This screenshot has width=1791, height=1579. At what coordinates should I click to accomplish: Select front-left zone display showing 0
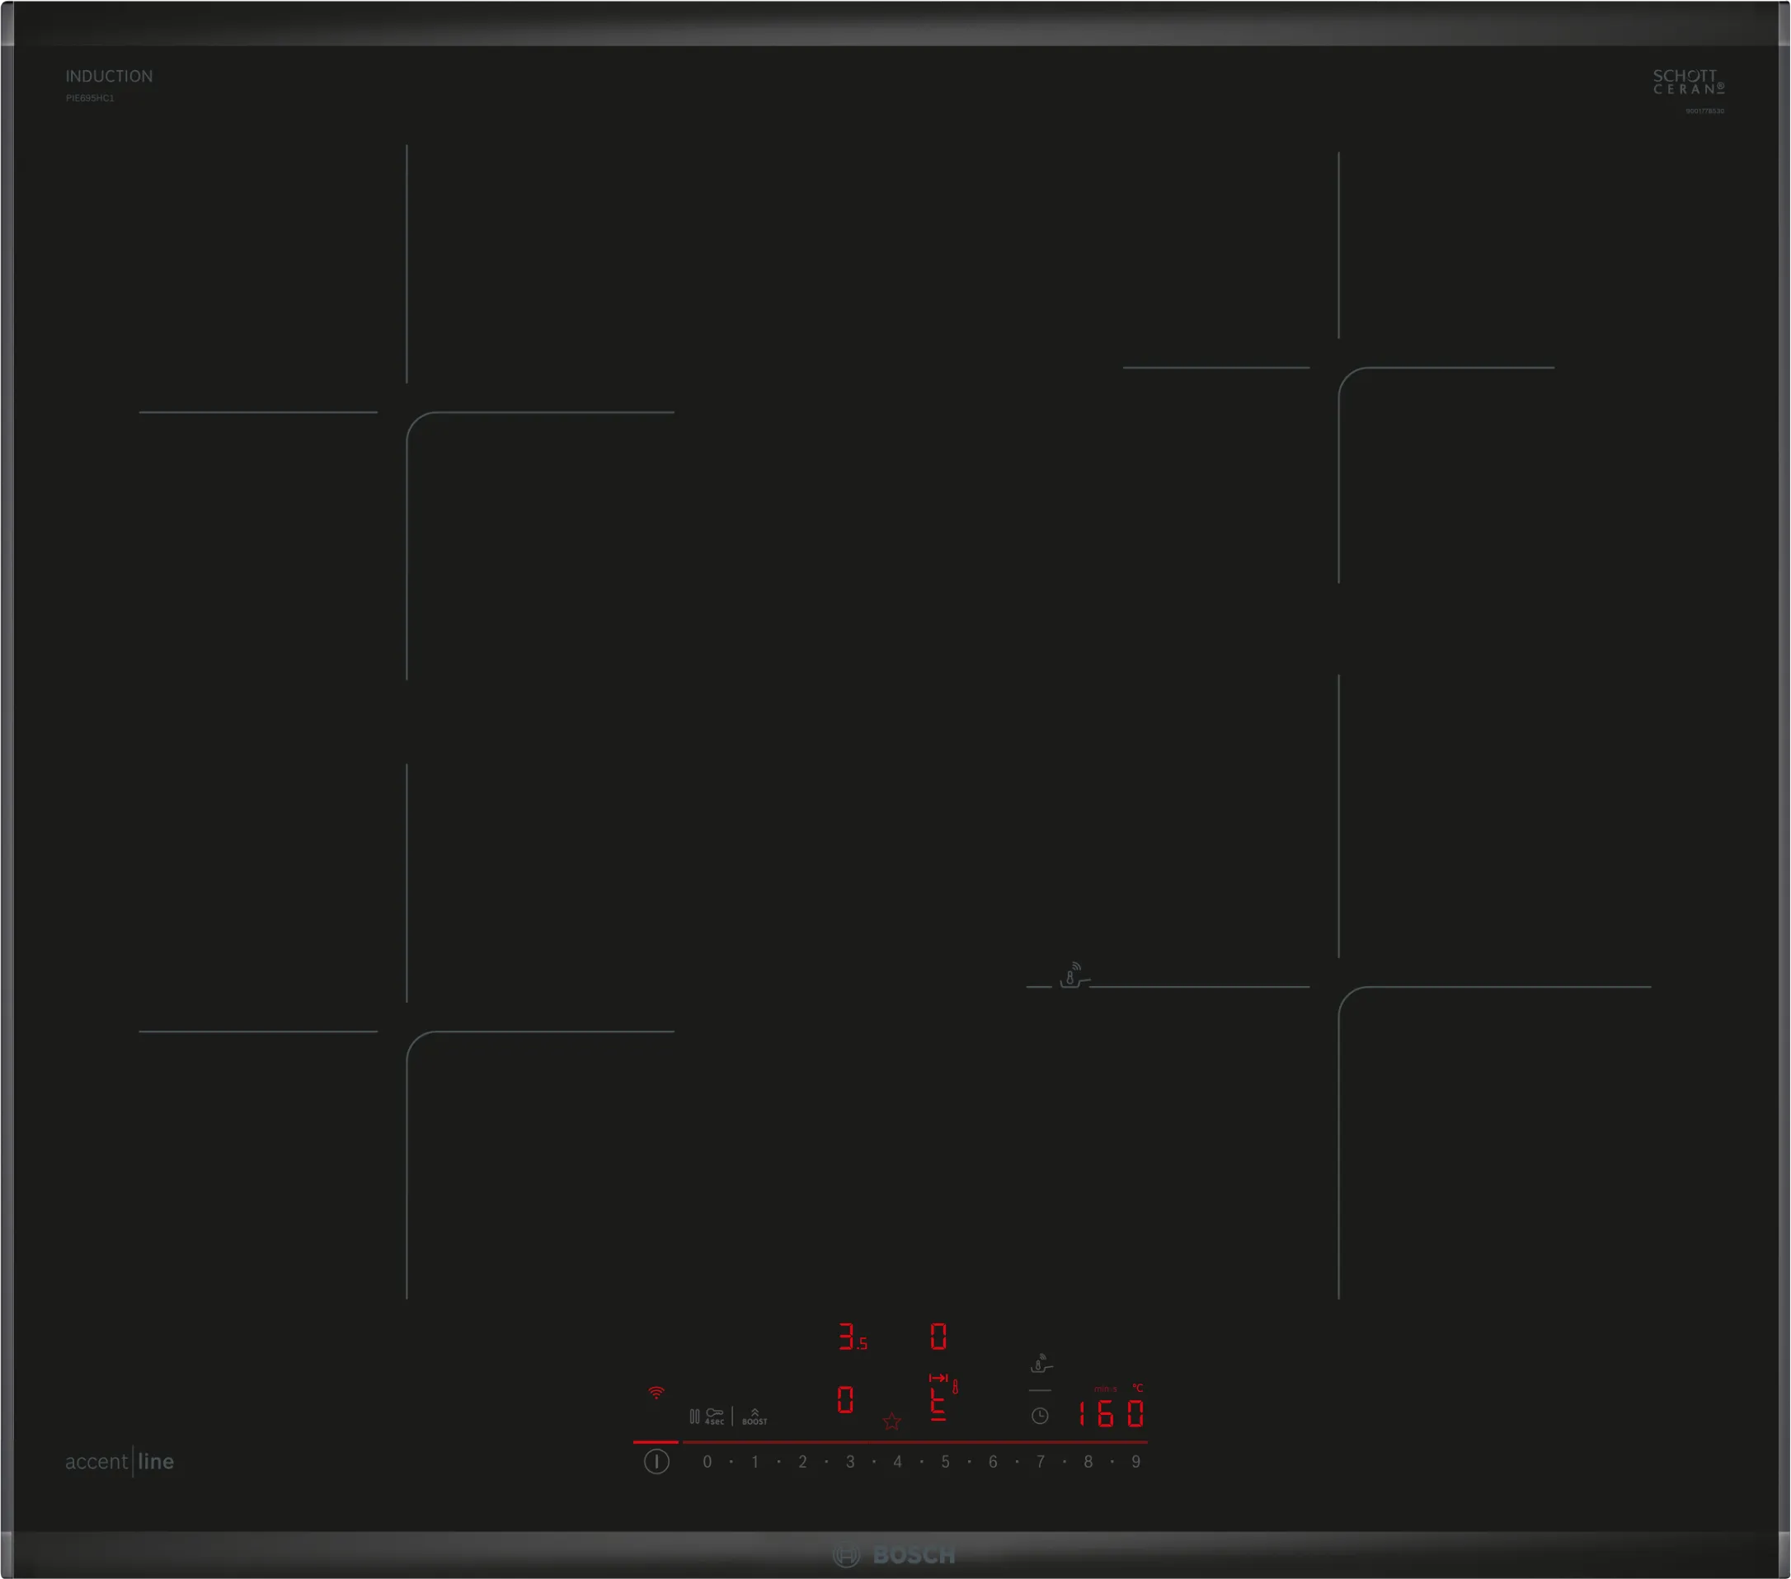844,1399
